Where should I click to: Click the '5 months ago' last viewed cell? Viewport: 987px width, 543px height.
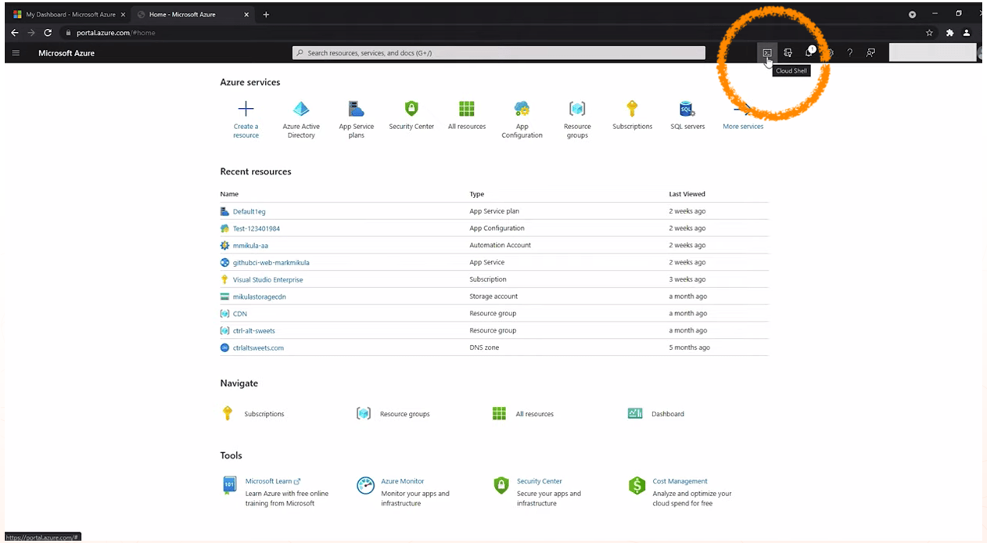[690, 347]
